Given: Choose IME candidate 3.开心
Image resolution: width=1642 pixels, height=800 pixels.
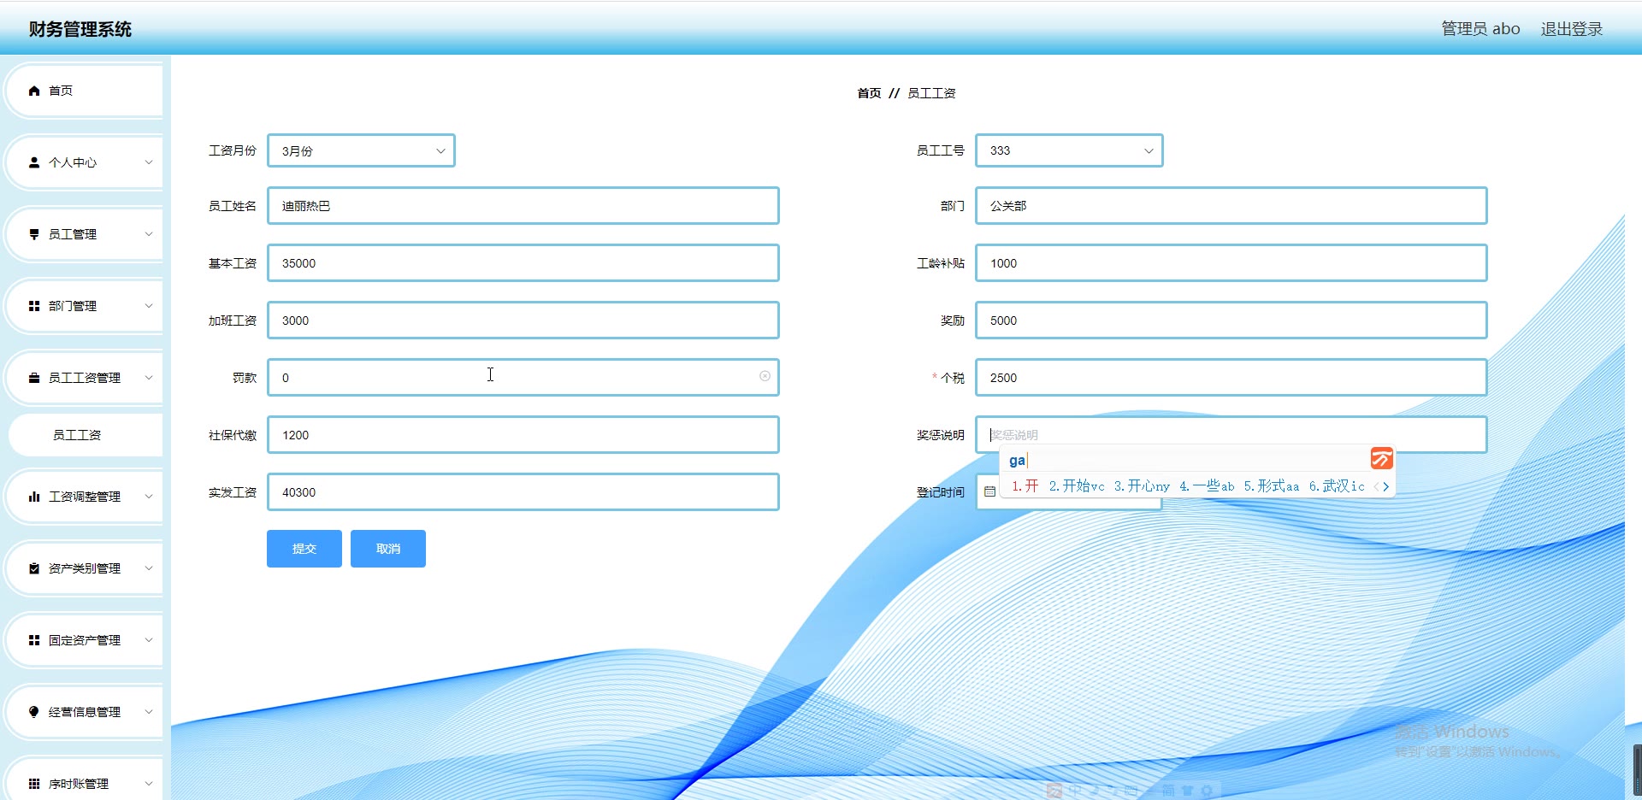Looking at the screenshot, I should click(x=1142, y=486).
